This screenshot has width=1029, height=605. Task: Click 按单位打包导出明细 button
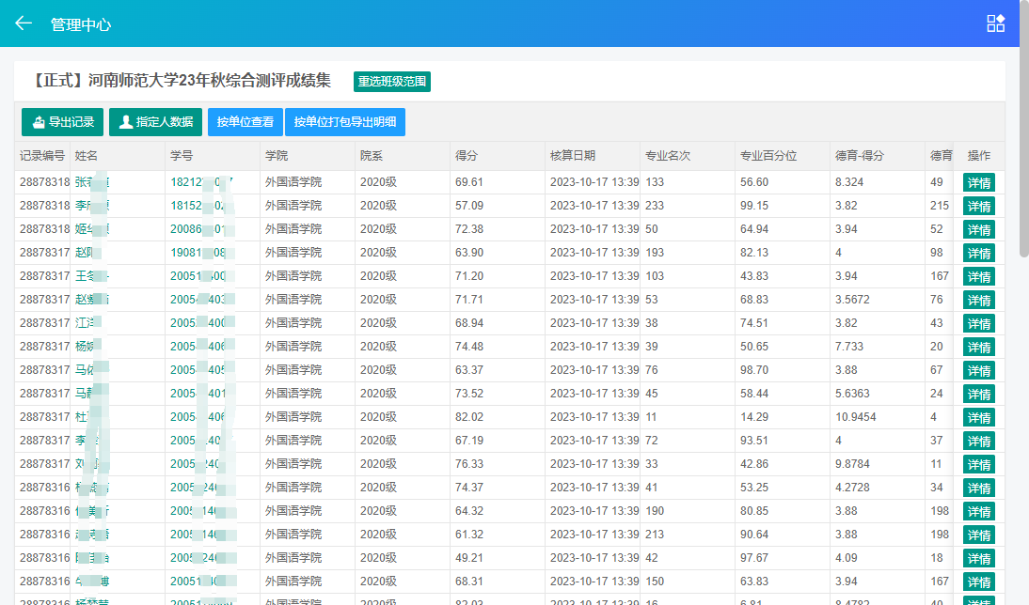pyautogui.click(x=344, y=122)
